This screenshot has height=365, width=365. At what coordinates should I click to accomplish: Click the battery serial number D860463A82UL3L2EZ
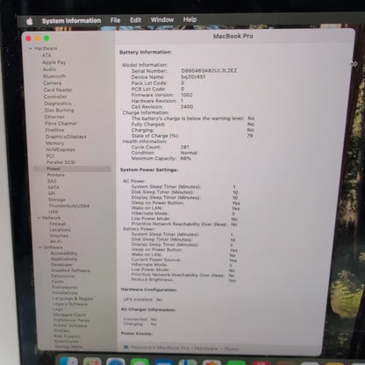click(x=209, y=71)
